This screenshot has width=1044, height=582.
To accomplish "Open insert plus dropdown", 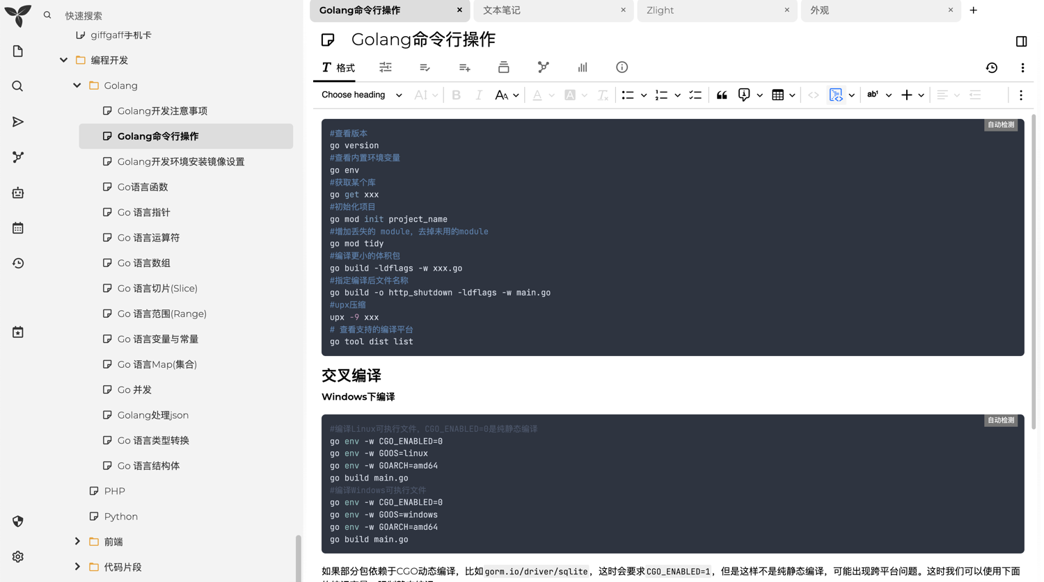I will 912,95.
